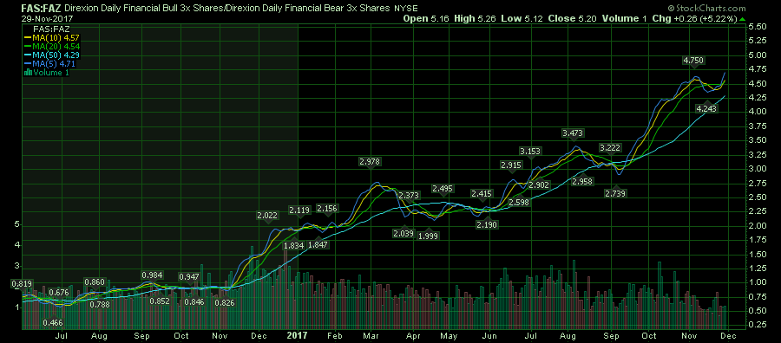Click the 0.826 price label
Screen dimensions: 781x343
point(225,302)
